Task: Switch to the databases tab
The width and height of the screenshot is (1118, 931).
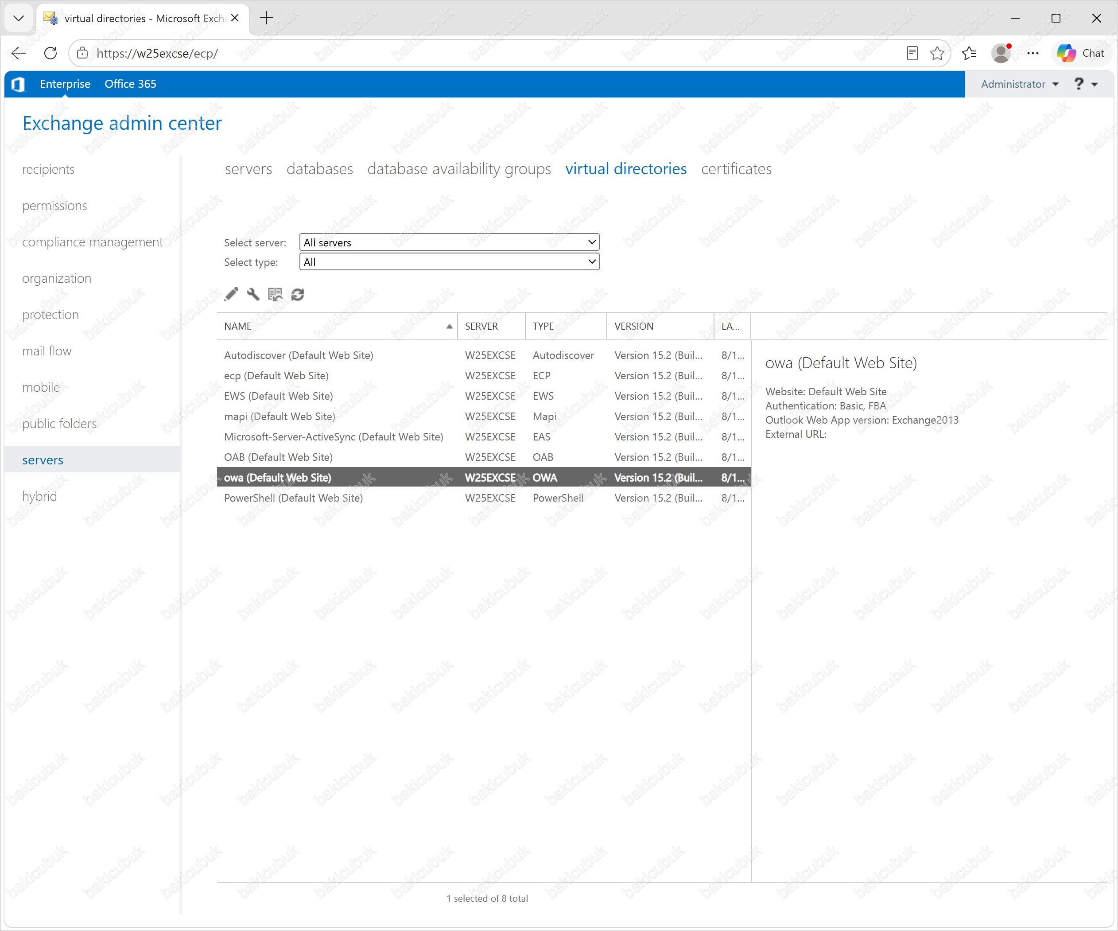Action: pyautogui.click(x=319, y=169)
